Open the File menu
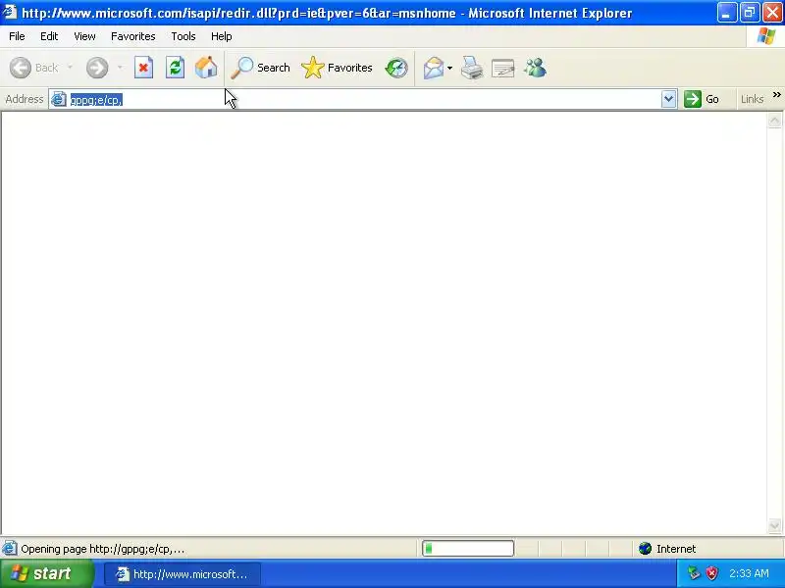Viewport: 785px width, 588px height. point(17,36)
